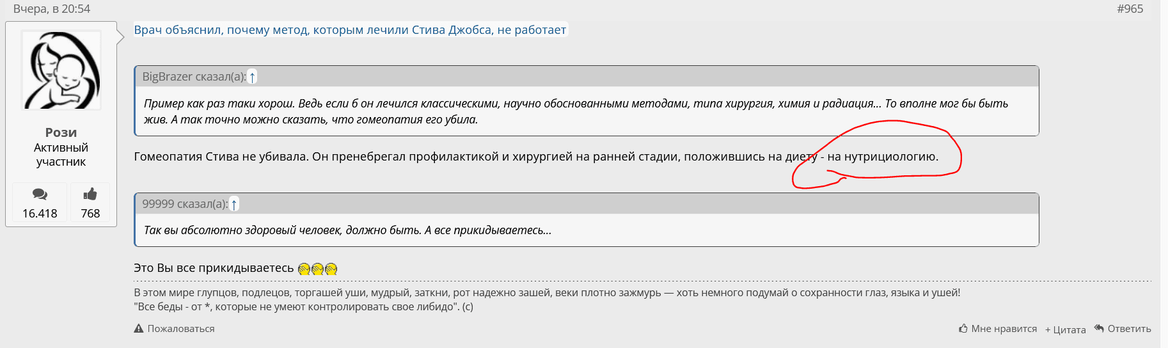Click the timestamp Вчера, в 20:54
1168x348 pixels.
click(52, 9)
